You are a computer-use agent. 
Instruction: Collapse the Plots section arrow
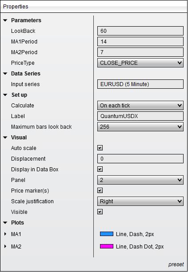(x=5, y=223)
